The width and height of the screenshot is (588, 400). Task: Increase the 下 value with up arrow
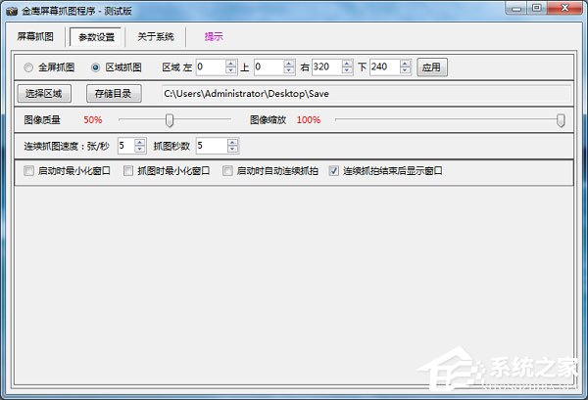[x=405, y=64]
